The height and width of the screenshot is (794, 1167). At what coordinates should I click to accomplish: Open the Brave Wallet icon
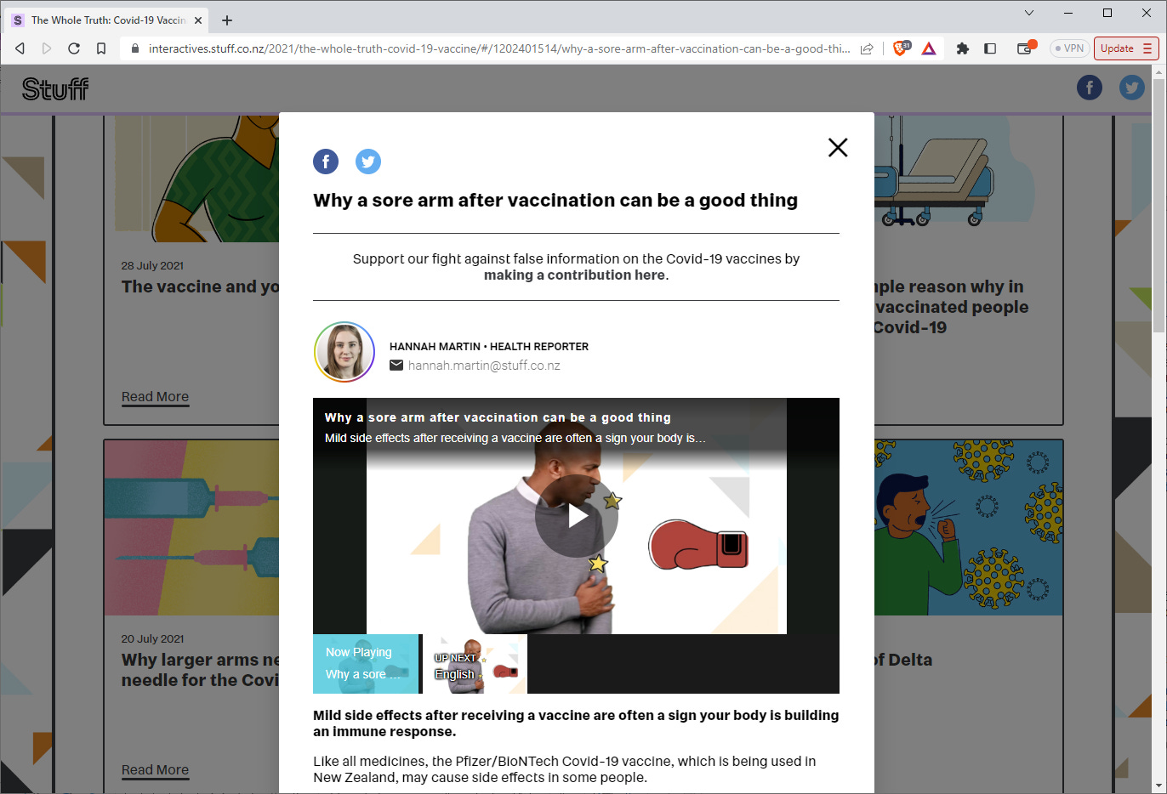pos(1026,48)
